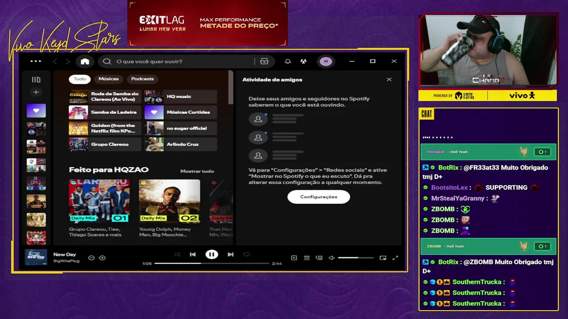The width and height of the screenshot is (568, 319).
Task: Click BootsitoLex username in chat
Action: tap(450, 187)
